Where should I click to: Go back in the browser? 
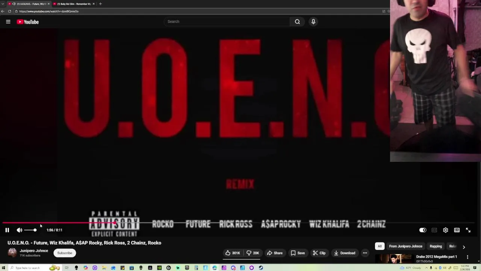tap(3, 11)
